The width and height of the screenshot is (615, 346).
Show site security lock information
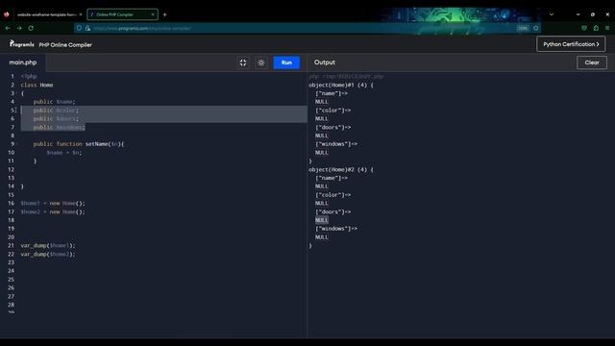tap(87, 28)
